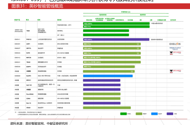Select the dark green fibrosis legend swatch
This screenshot has width=190, height=125.
[x=123, y=114]
